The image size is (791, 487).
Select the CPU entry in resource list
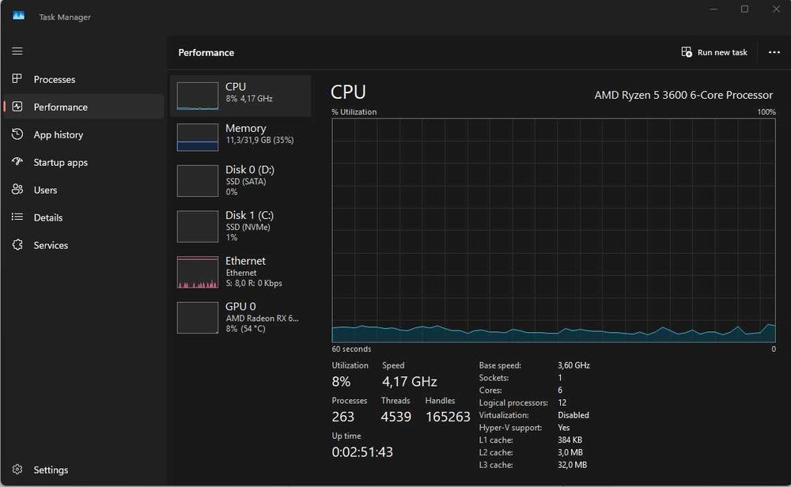pos(240,96)
